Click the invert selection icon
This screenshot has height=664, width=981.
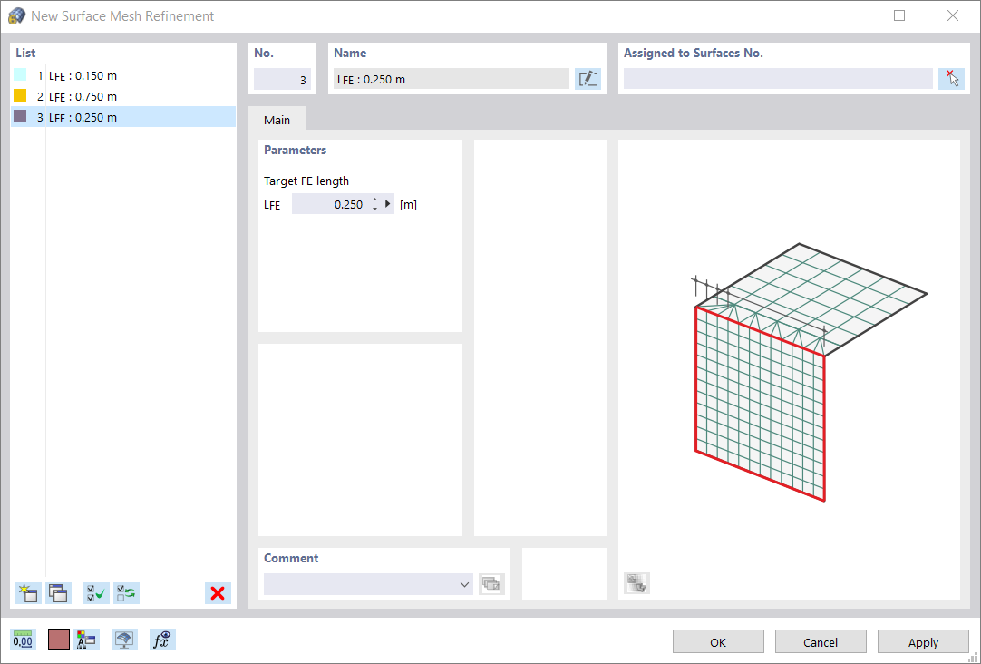point(126,592)
